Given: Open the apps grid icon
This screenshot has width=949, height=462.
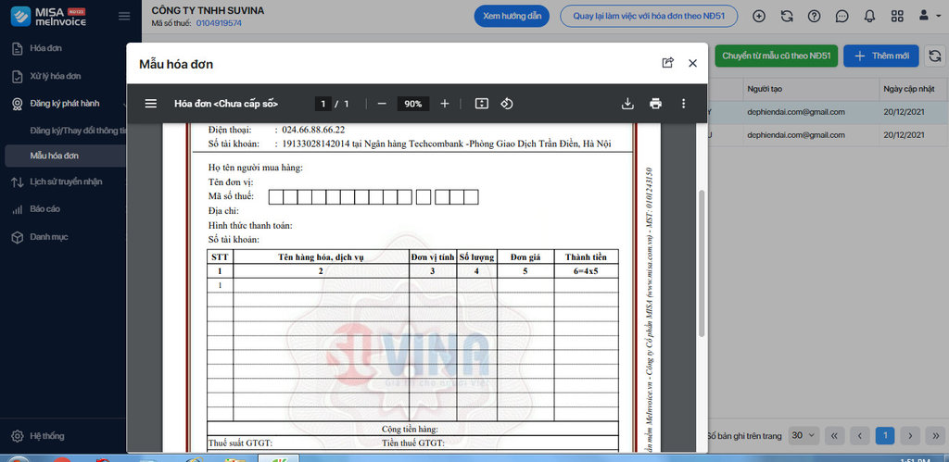Looking at the screenshot, I should [x=897, y=17].
